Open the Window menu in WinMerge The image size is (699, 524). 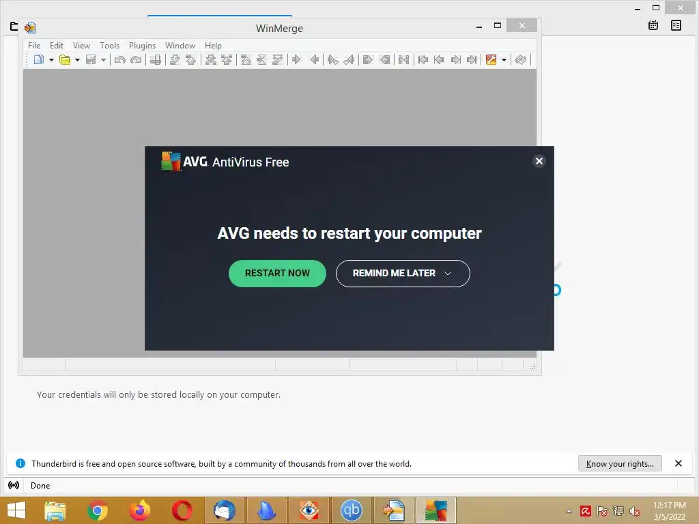click(180, 46)
